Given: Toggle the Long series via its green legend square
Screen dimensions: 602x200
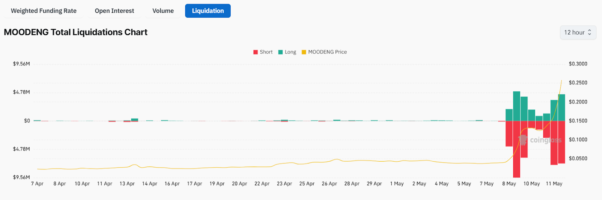Looking at the screenshot, I should coord(280,52).
